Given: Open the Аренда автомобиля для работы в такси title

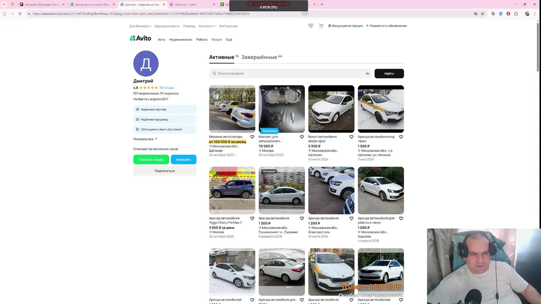Looking at the screenshot, I should [376, 220].
